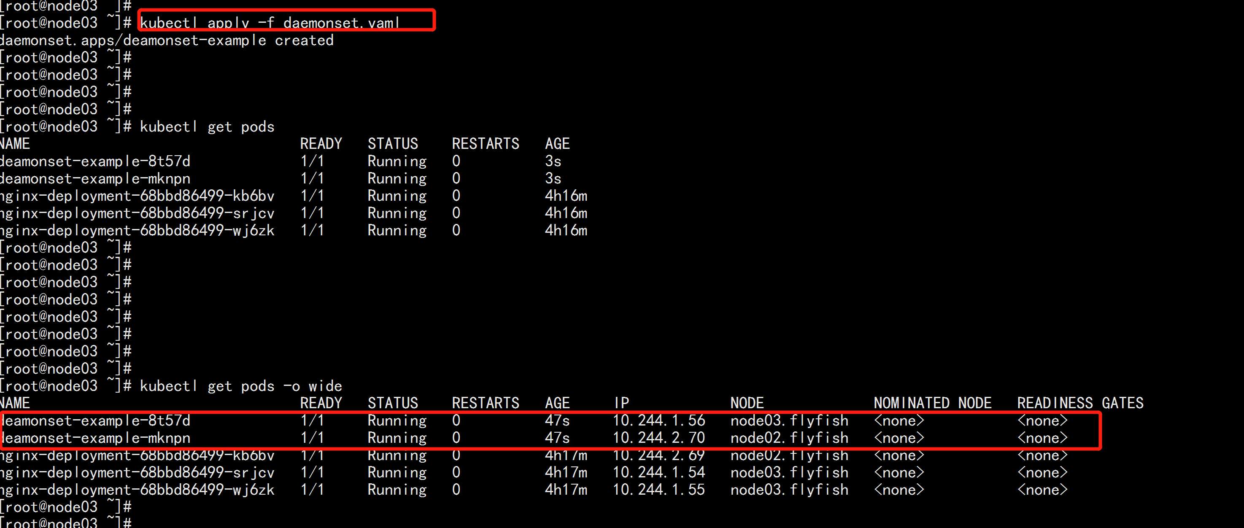Click the NODE column header
This screenshot has height=528, width=1244.
(x=747, y=402)
